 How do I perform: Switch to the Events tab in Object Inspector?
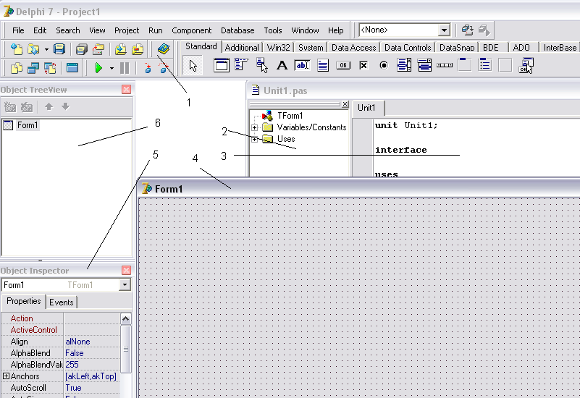click(61, 302)
